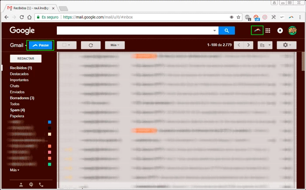Open contacts person icon at sidebar bottom

tap(21, 184)
